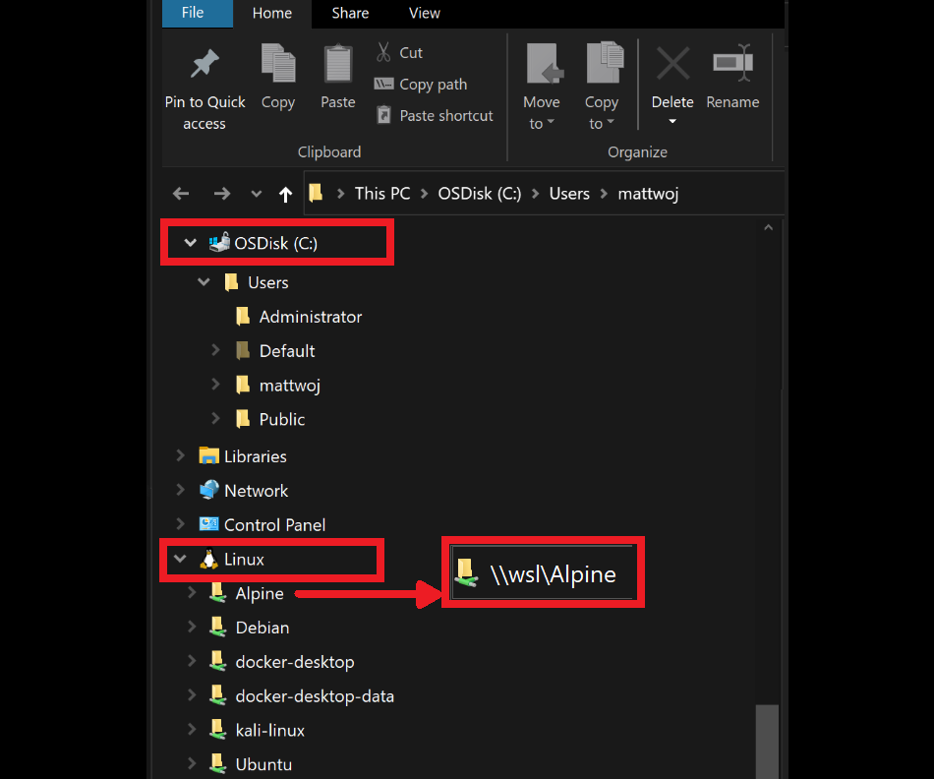The height and width of the screenshot is (779, 934).
Task: Go up one folder level
Action: click(285, 194)
